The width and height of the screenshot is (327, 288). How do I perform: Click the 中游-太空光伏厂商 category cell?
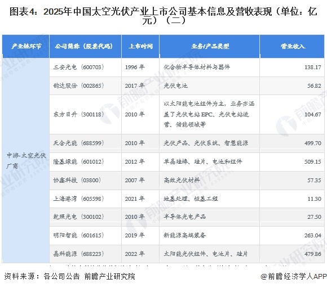(26, 160)
